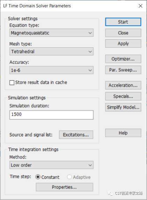Expand the Mesh type Tetrahedral dropdown
Screen dimensions: 147x200
point(51,52)
